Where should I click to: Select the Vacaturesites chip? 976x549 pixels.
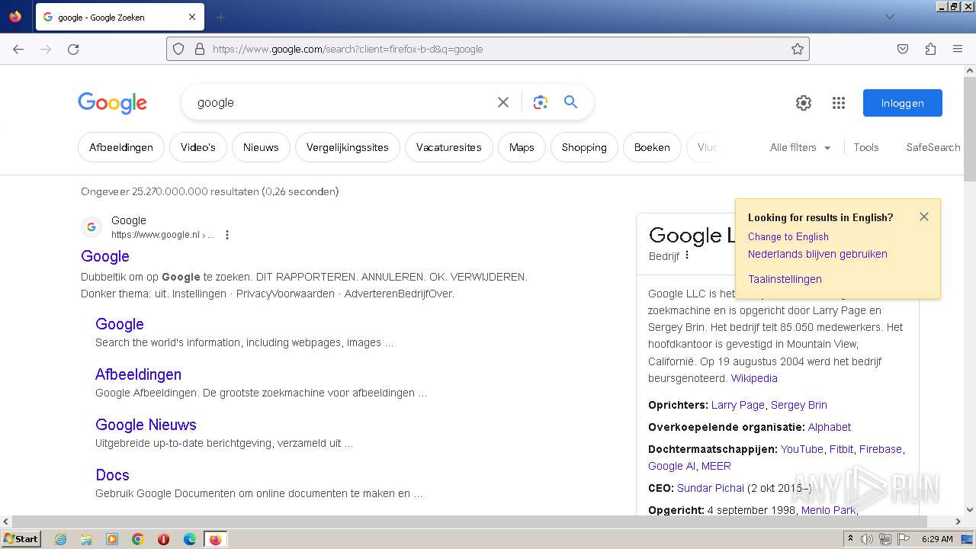click(x=449, y=147)
